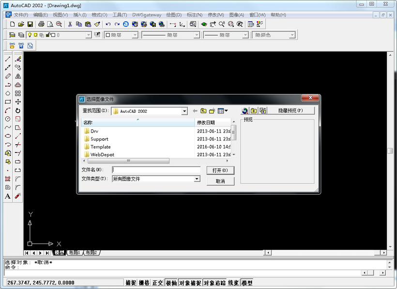Click the 取消 cancel button
The image size is (397, 289).
(220, 181)
